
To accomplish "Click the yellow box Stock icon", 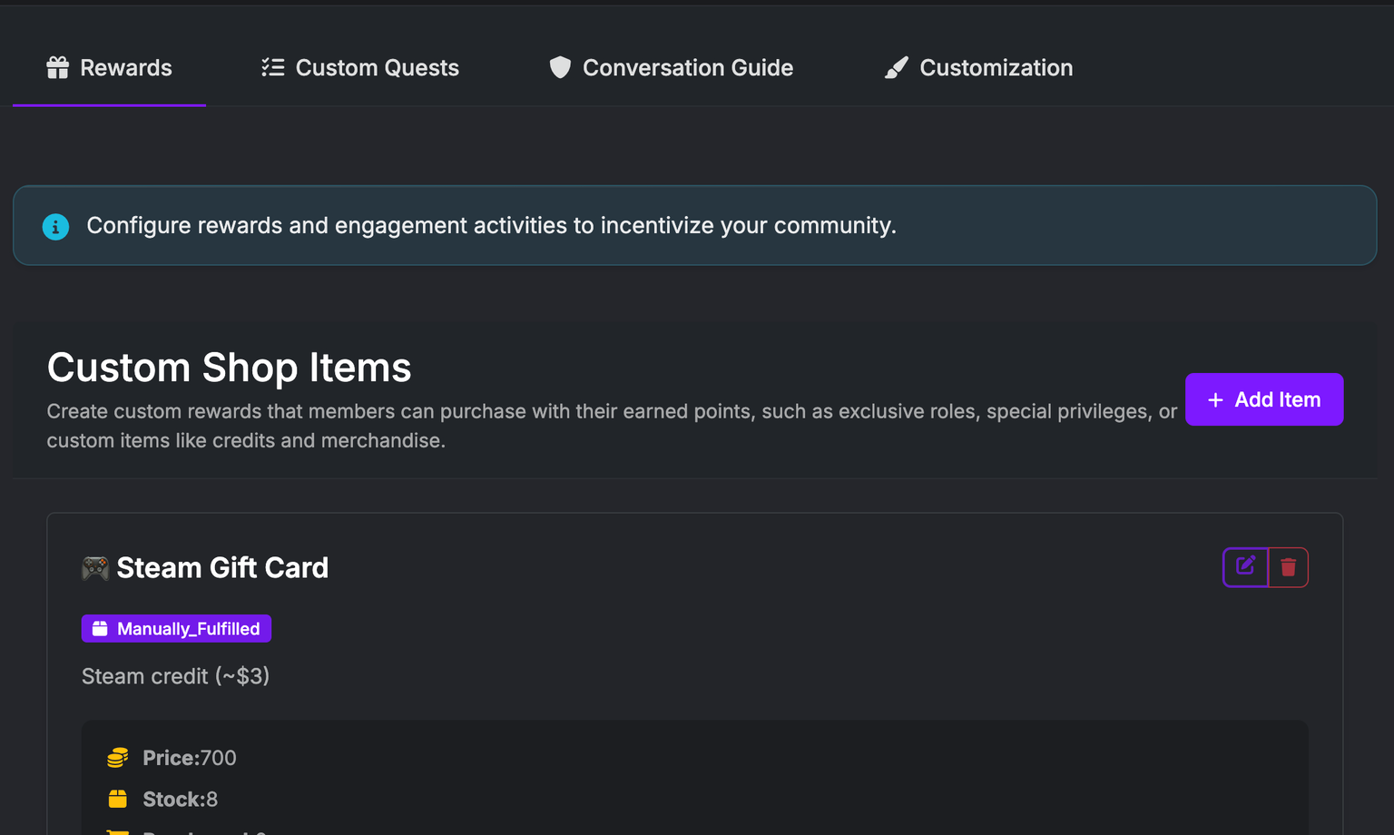I will pyautogui.click(x=118, y=800).
